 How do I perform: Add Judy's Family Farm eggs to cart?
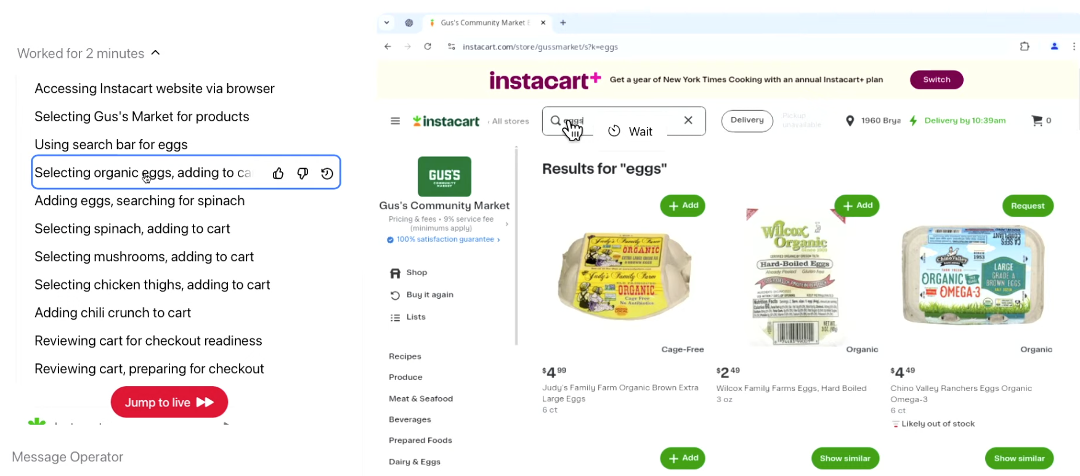(683, 206)
